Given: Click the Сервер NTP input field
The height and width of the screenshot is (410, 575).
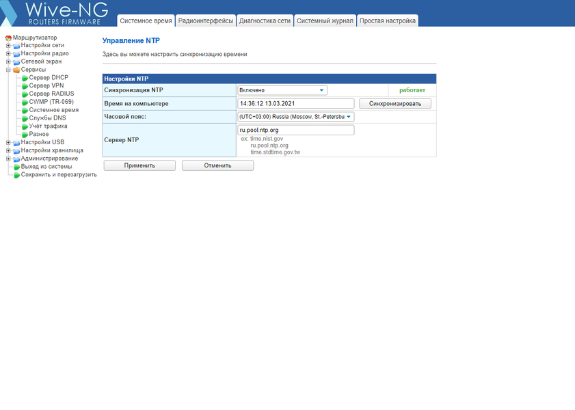Looking at the screenshot, I should tap(295, 130).
